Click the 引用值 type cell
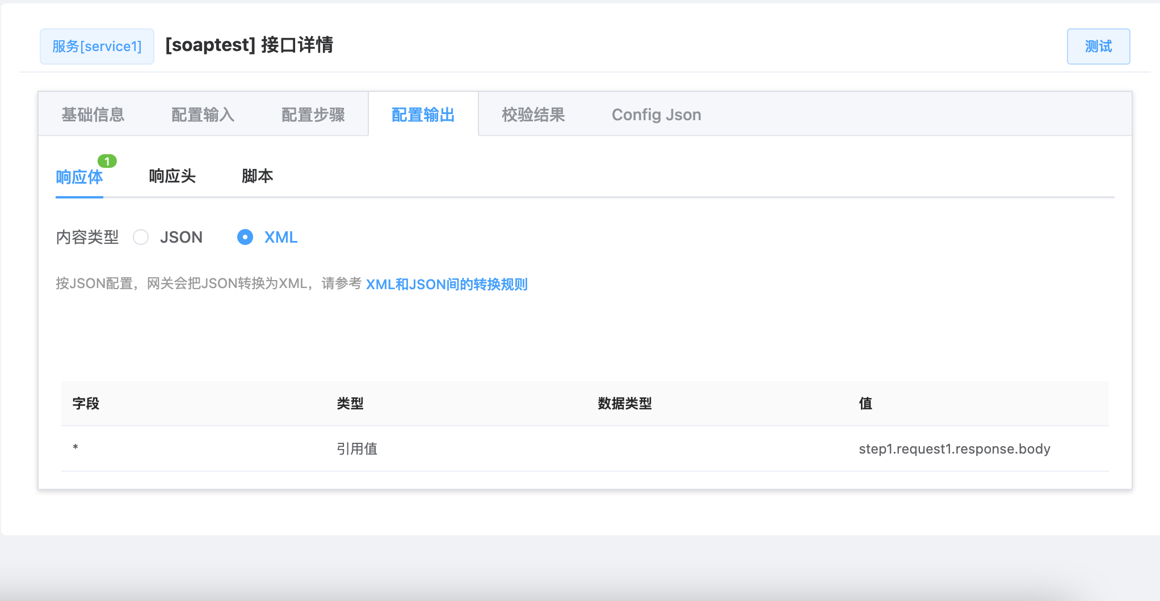 (357, 449)
